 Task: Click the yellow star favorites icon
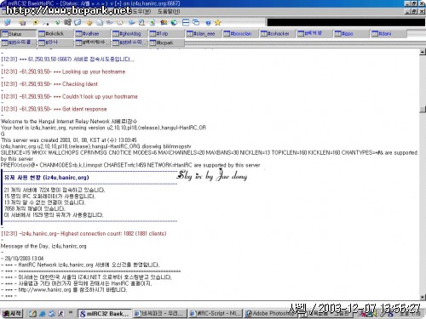click(218, 22)
